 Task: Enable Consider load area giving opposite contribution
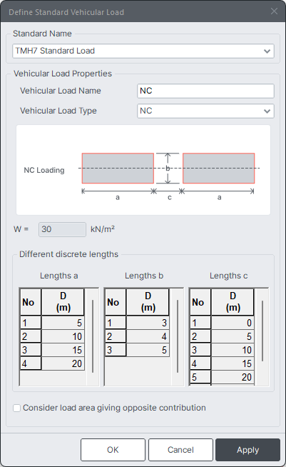(x=17, y=408)
